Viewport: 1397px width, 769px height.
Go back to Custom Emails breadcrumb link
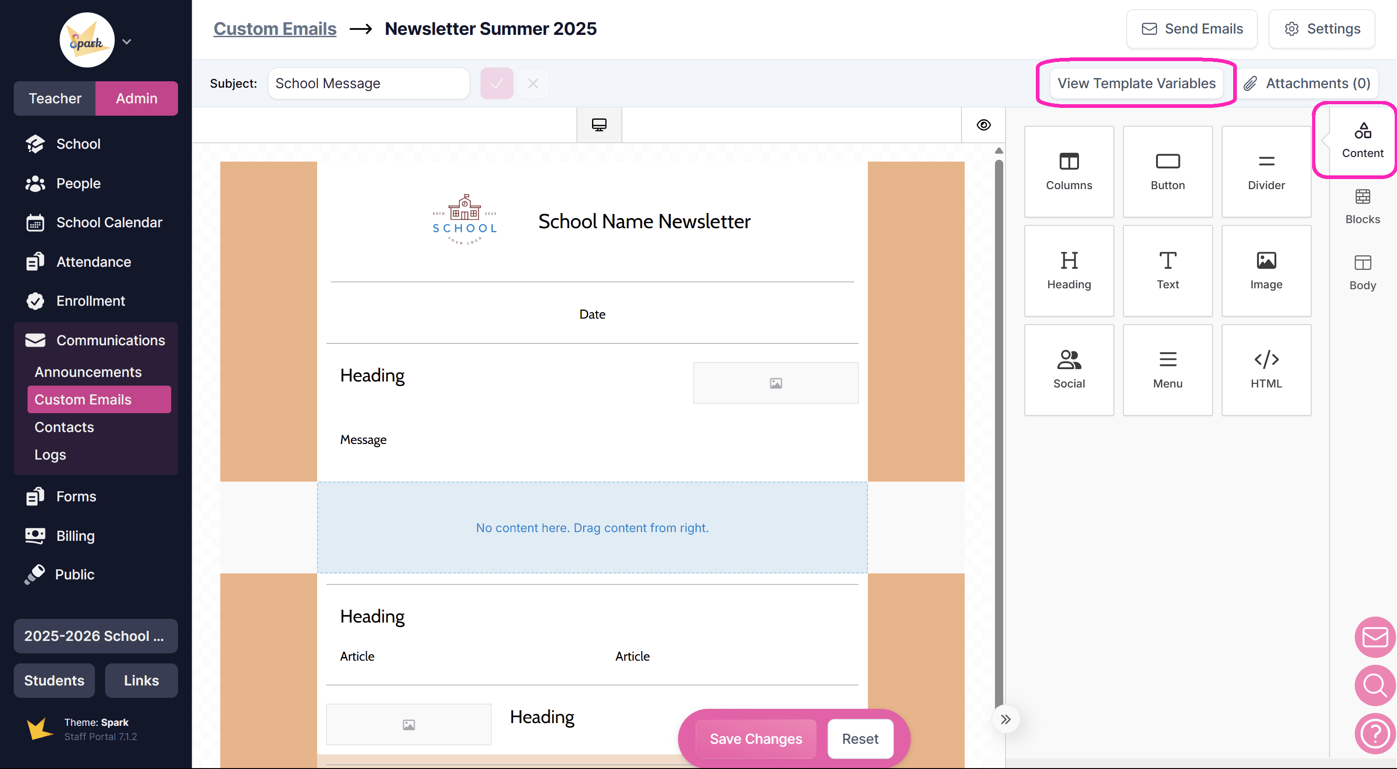coord(274,28)
